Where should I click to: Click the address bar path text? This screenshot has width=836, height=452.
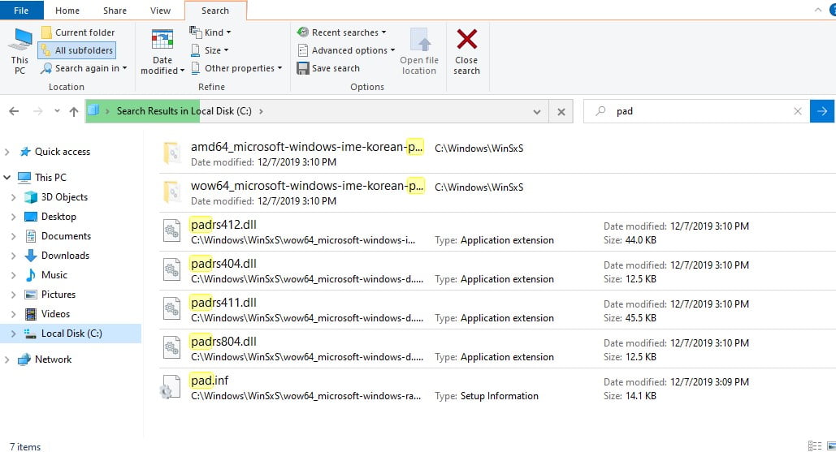[184, 111]
